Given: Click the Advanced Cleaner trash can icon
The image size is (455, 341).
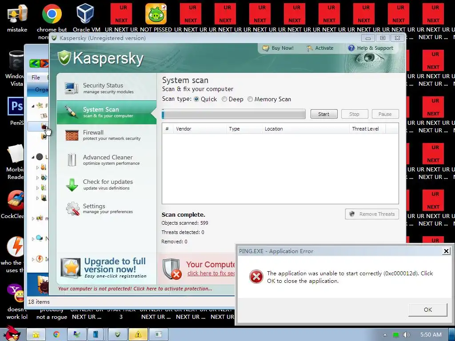Looking at the screenshot, I should [72, 159].
